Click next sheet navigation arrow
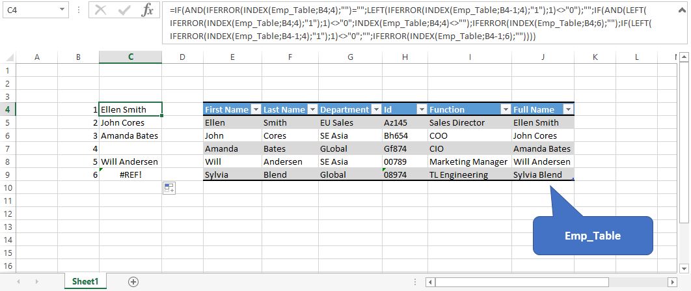Screen dimensions: 691x291 pos(37,281)
